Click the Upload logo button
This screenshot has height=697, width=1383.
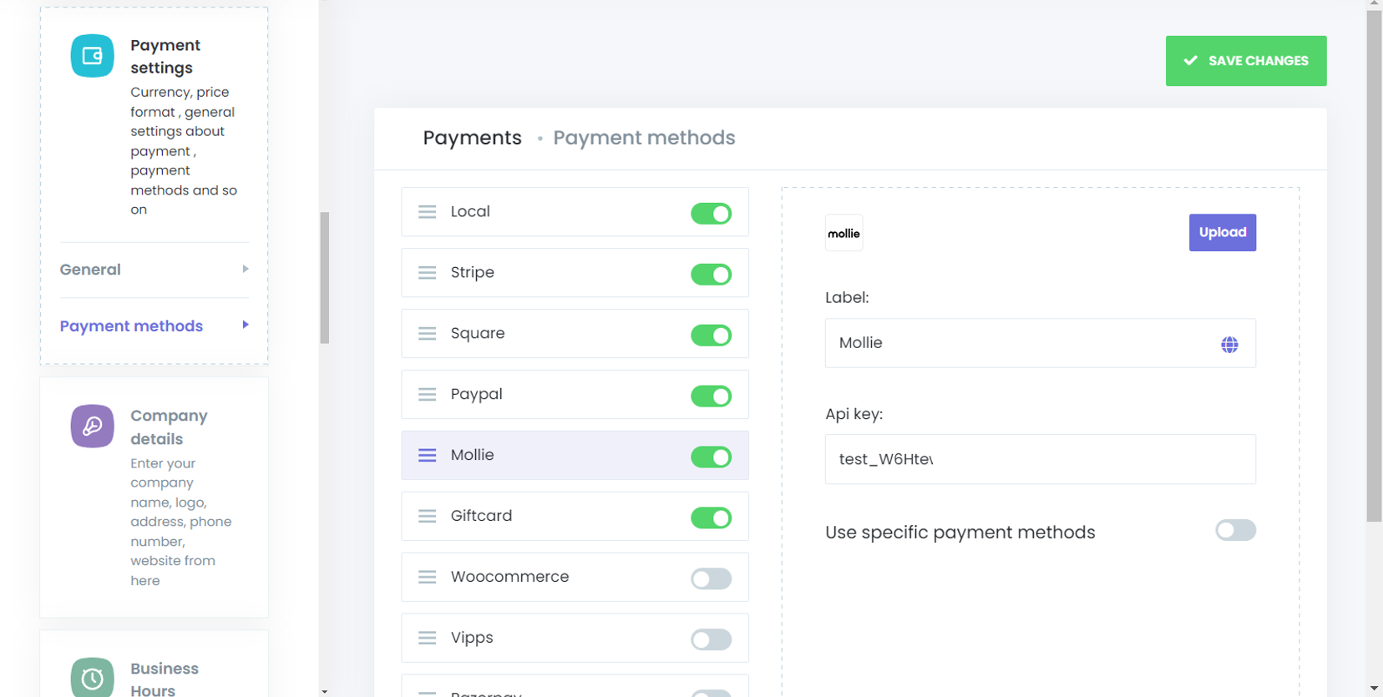(x=1222, y=233)
